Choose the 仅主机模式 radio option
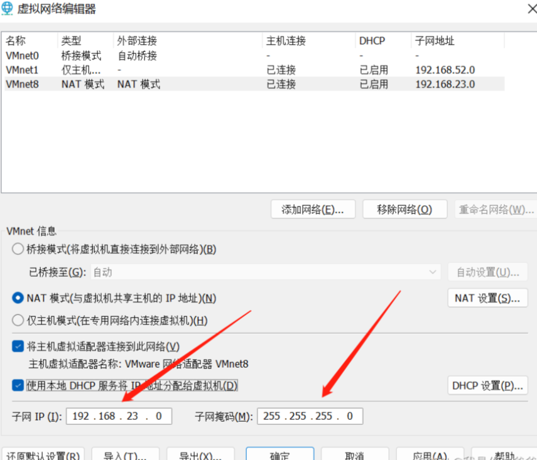Image resolution: width=537 pixels, height=460 pixels. click(18, 318)
